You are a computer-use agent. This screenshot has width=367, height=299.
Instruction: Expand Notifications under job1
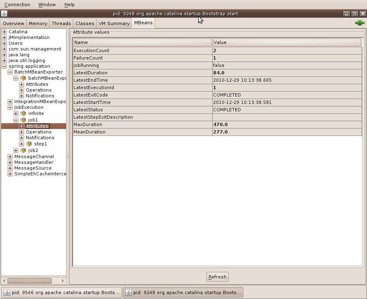pos(21,138)
